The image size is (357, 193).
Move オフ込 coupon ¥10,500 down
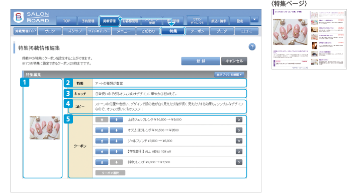coord(116,131)
